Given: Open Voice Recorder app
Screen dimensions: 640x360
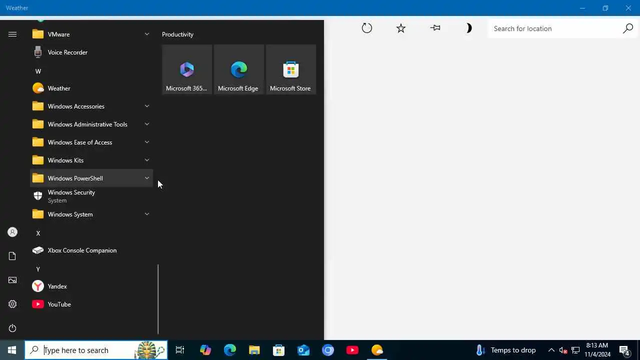Looking at the screenshot, I should click(x=91, y=52).
